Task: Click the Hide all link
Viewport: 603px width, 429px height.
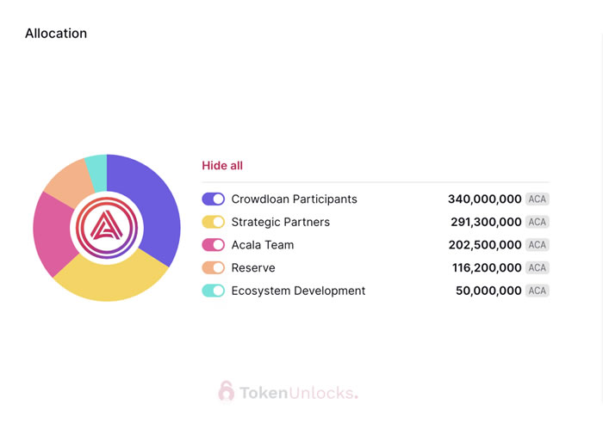Action: [222, 165]
